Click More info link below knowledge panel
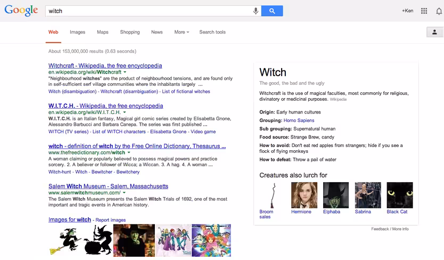Screen dimensions: 444x260 coord(400,229)
